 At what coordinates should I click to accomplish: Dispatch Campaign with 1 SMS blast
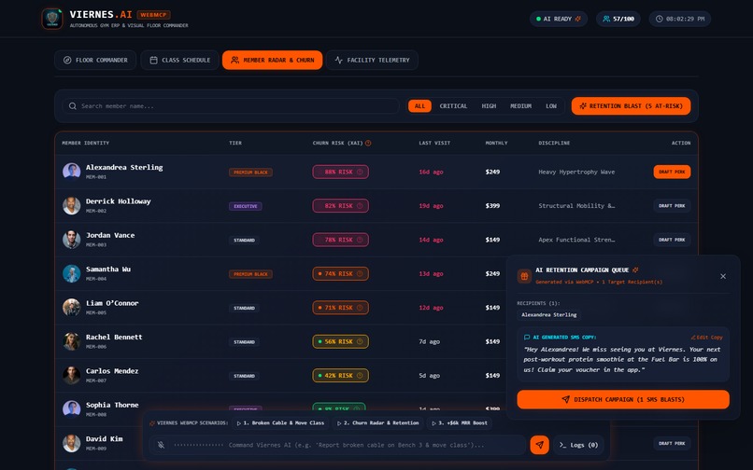[x=623, y=399]
